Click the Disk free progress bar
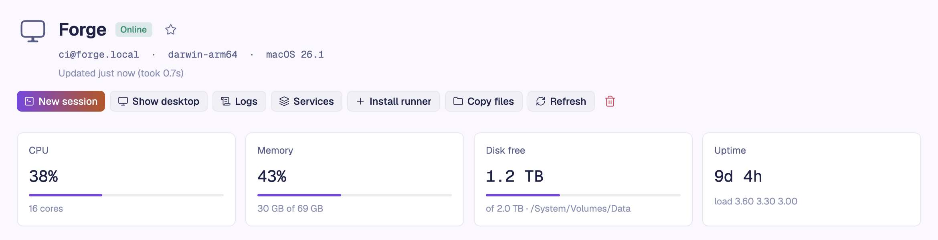 pos(583,195)
